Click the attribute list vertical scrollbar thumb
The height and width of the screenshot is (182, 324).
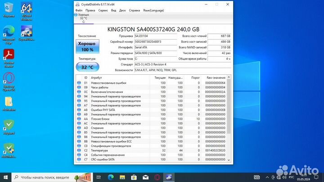(x=229, y=106)
